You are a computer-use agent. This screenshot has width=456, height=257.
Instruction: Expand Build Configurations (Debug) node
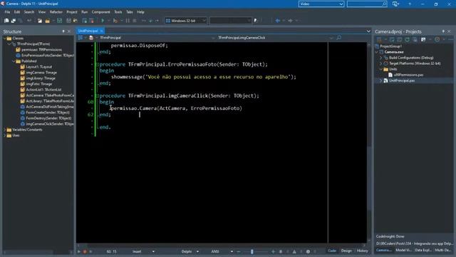click(x=381, y=58)
